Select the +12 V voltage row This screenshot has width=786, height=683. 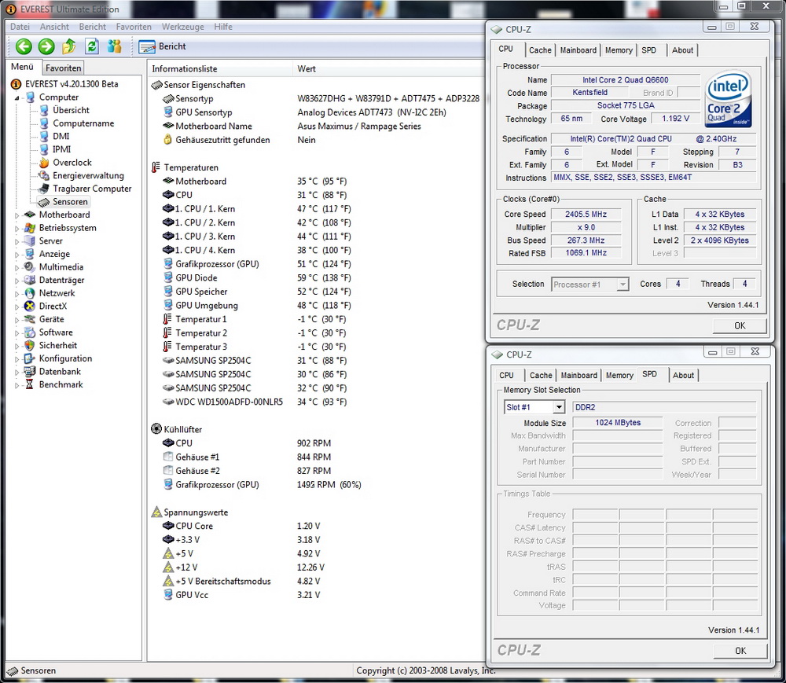(244, 567)
